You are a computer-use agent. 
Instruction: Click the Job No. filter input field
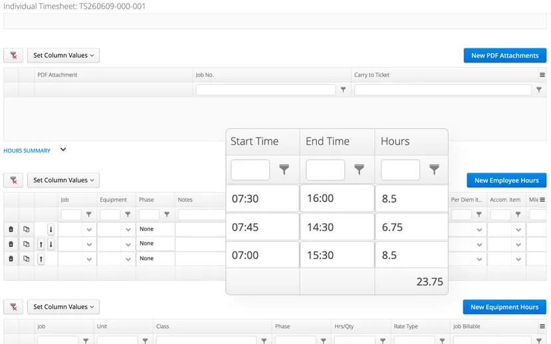tap(266, 90)
